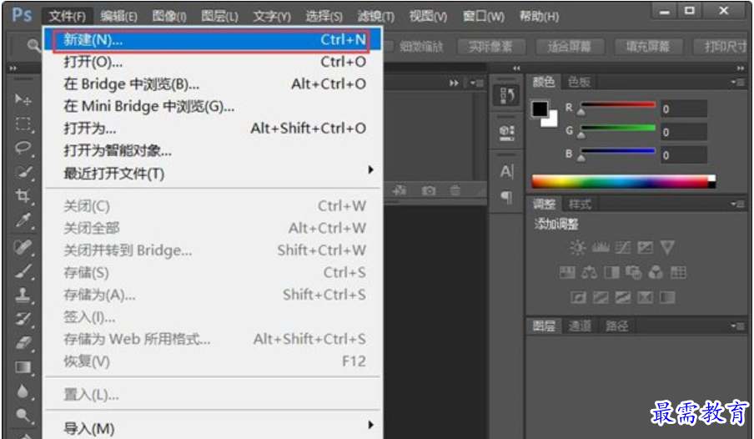The width and height of the screenshot is (754, 439).
Task: Select the Move tool
Action: [23, 99]
